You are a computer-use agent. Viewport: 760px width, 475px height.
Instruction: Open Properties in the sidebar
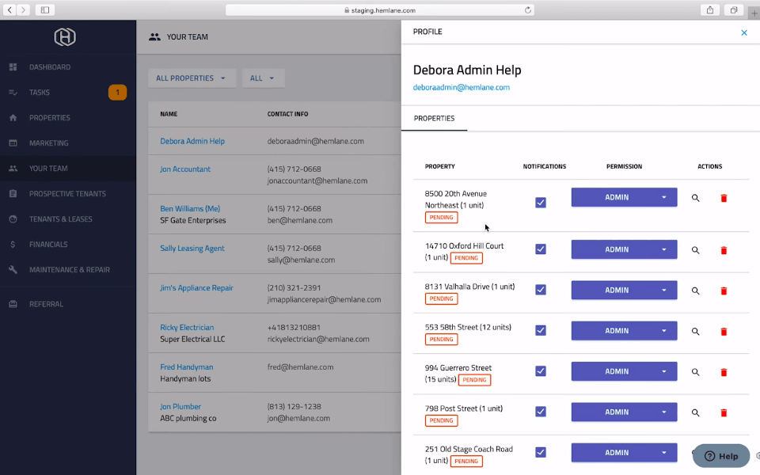point(49,118)
